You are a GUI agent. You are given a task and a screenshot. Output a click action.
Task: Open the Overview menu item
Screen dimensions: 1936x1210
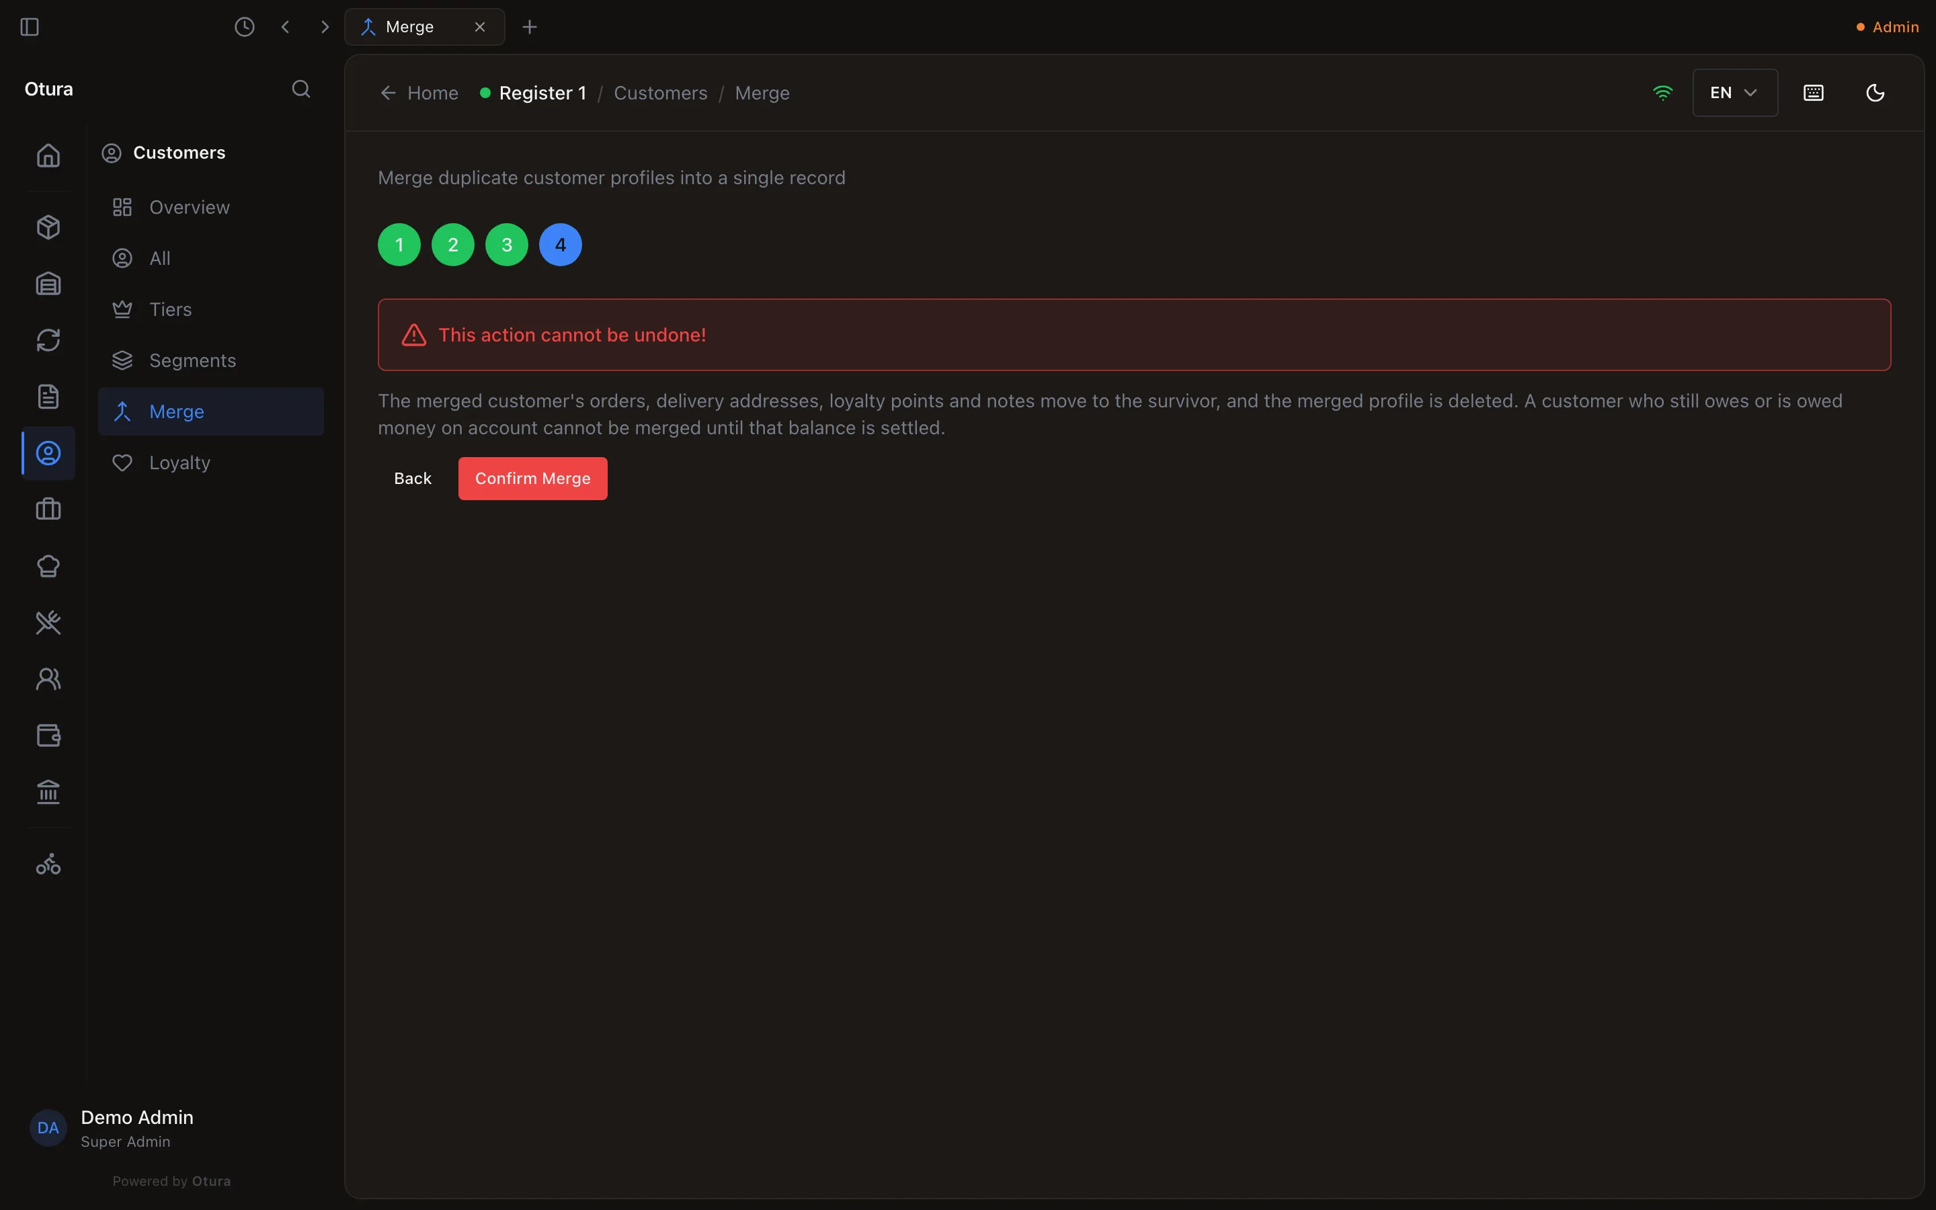[x=211, y=207]
